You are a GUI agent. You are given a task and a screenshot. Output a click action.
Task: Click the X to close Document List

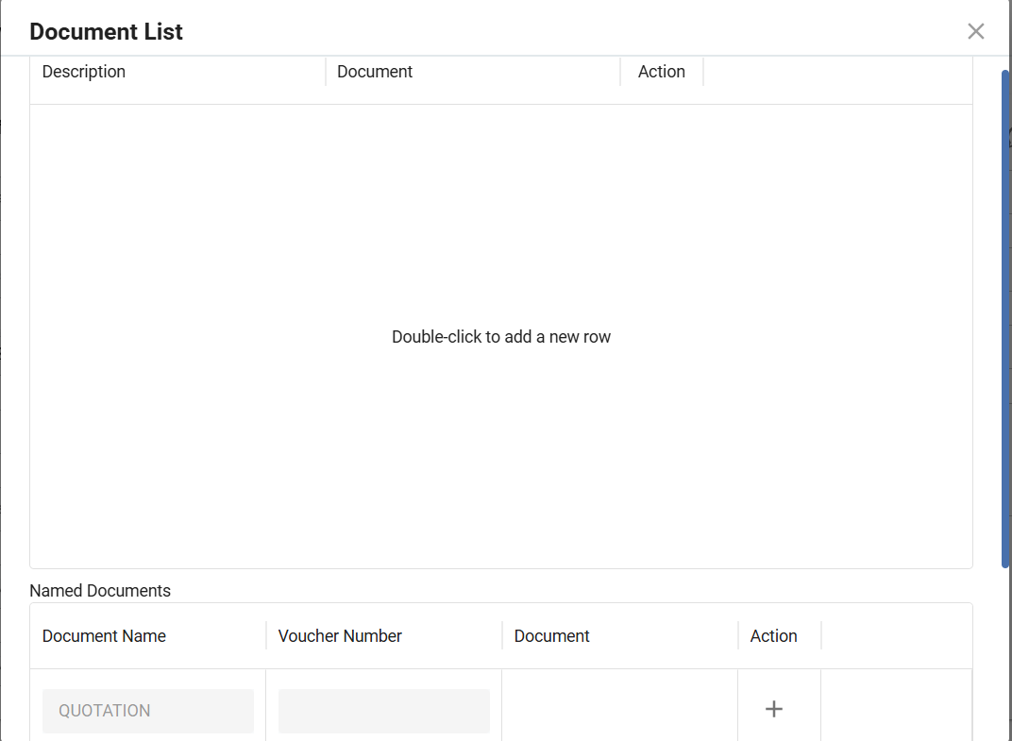976,31
